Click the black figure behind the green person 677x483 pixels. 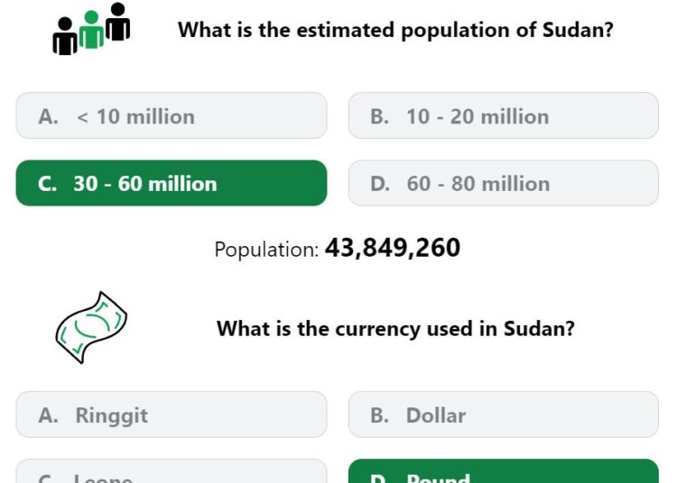[118, 22]
